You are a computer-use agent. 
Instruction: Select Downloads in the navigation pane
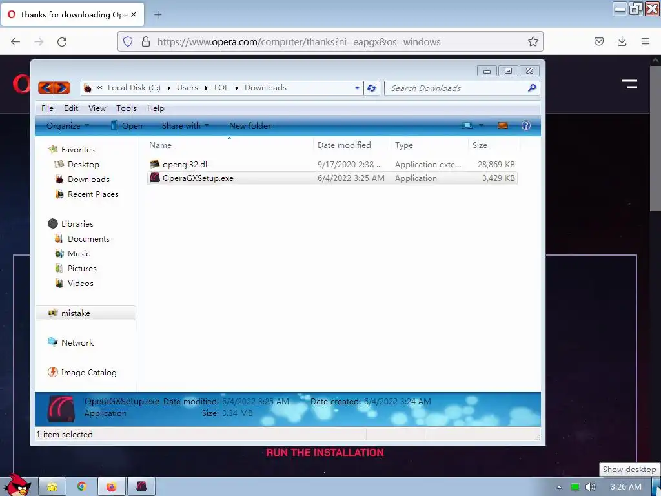[88, 180]
